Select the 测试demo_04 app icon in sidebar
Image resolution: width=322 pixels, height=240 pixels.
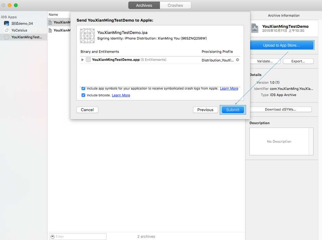pos(7,23)
